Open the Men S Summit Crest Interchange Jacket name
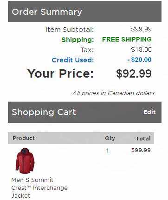The image size is (168, 200). click(39, 188)
